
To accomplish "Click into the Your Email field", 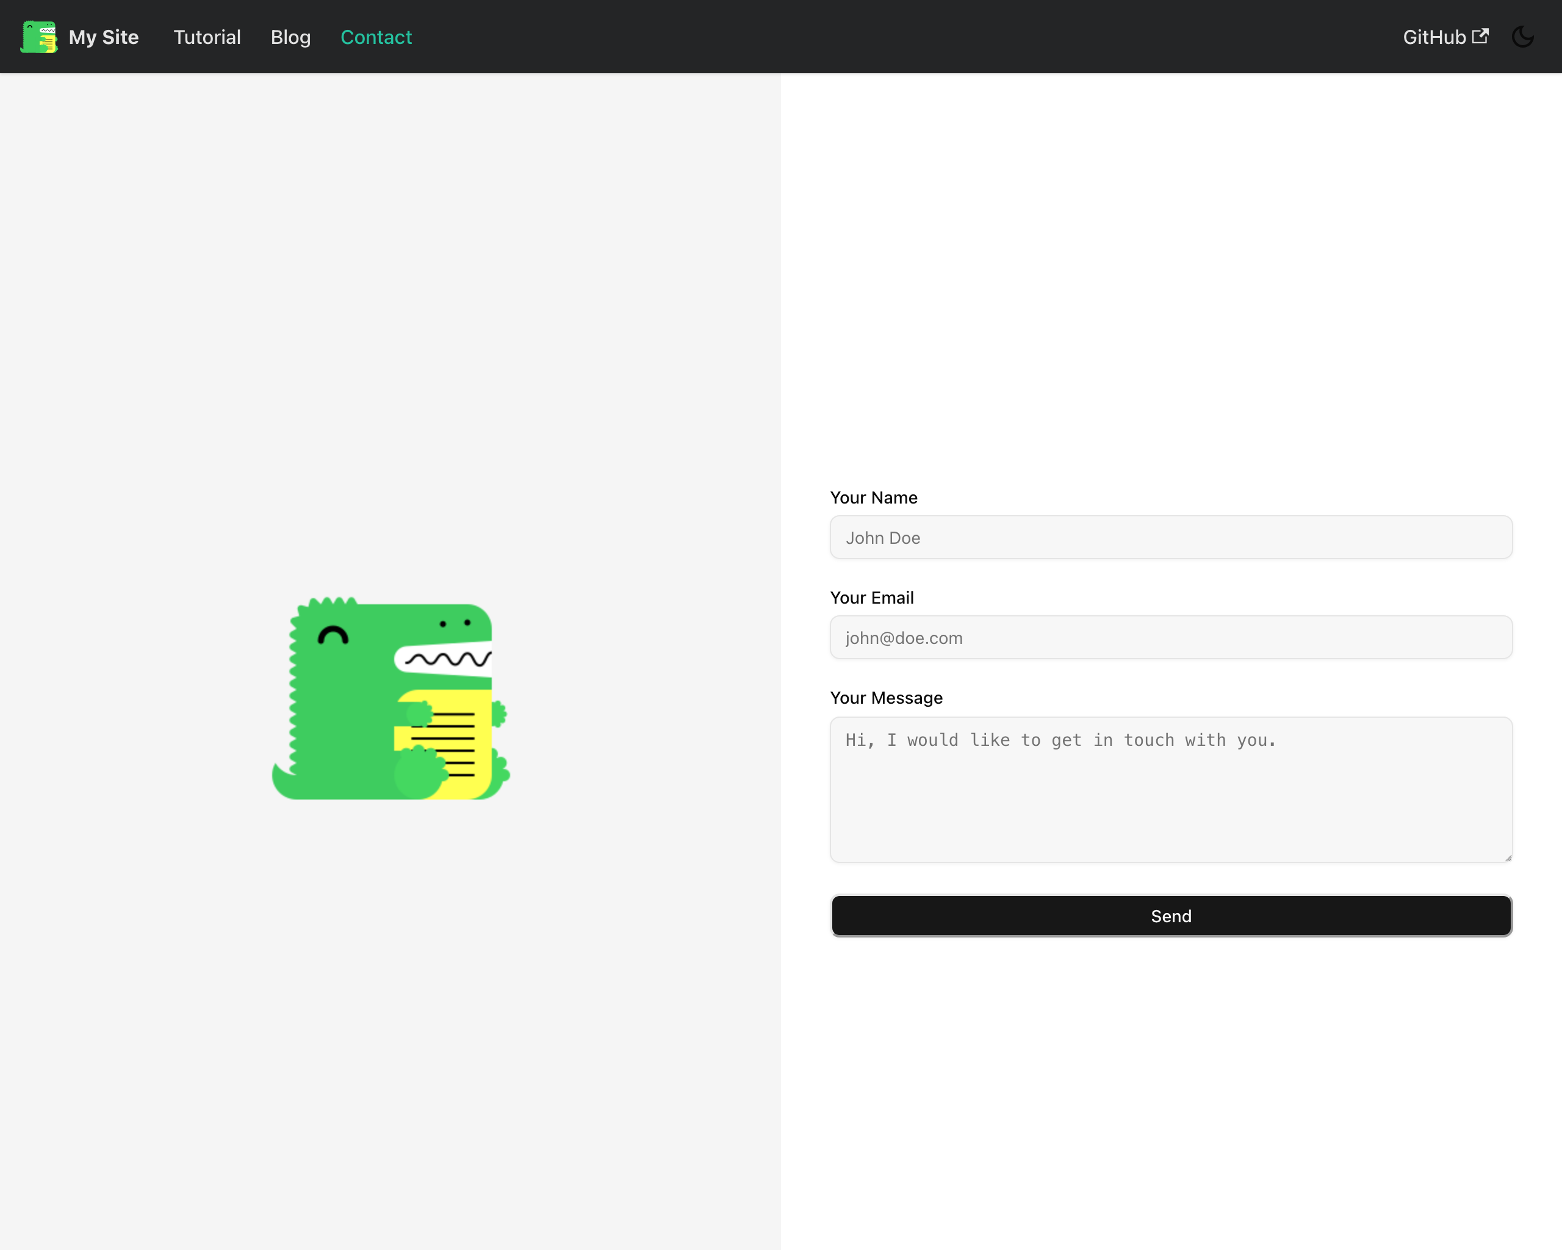I will pos(1171,638).
